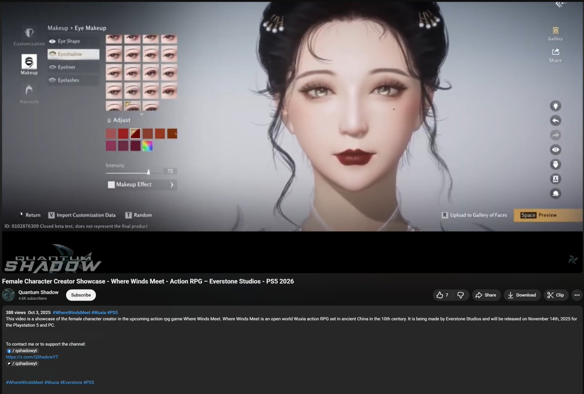Open the x.com/QShadowYT link

(32, 357)
